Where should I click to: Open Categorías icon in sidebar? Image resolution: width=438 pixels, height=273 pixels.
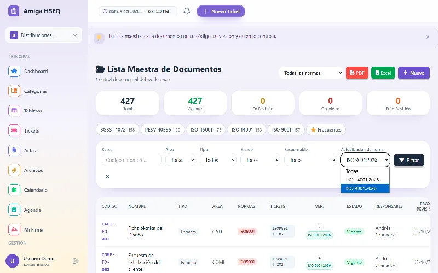(14, 91)
